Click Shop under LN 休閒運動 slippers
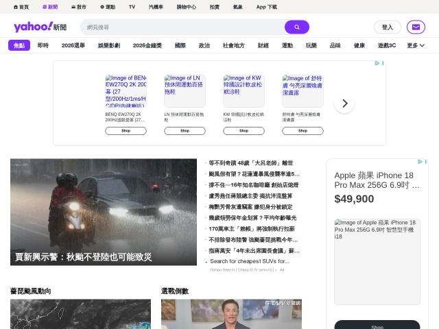This screenshot has width=439, height=329. pyautogui.click(x=185, y=131)
